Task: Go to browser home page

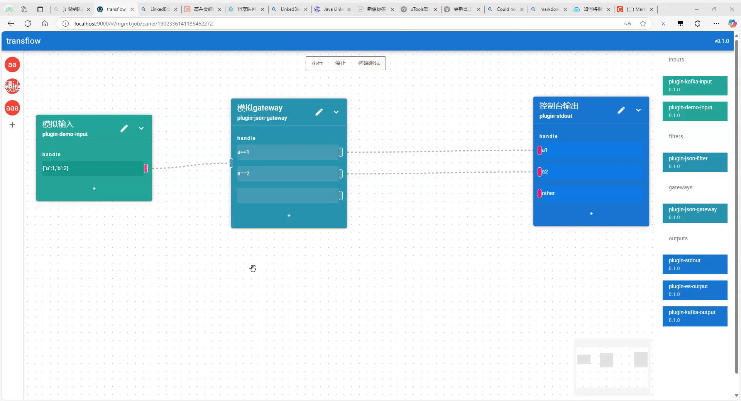Action: coord(45,24)
